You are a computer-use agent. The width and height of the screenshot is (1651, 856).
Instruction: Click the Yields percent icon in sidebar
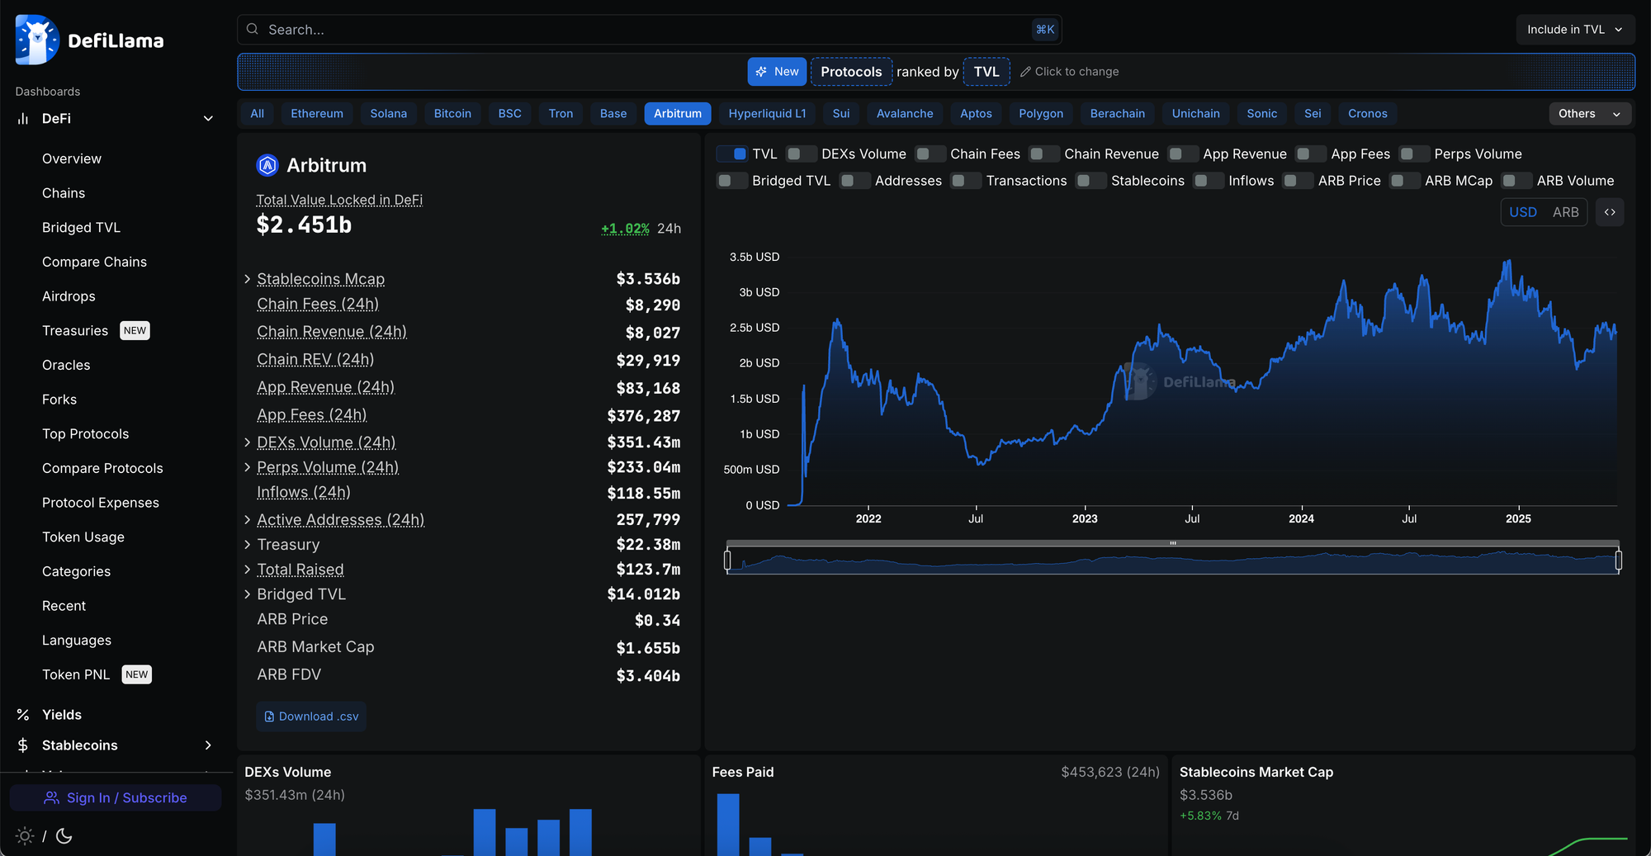click(21, 714)
